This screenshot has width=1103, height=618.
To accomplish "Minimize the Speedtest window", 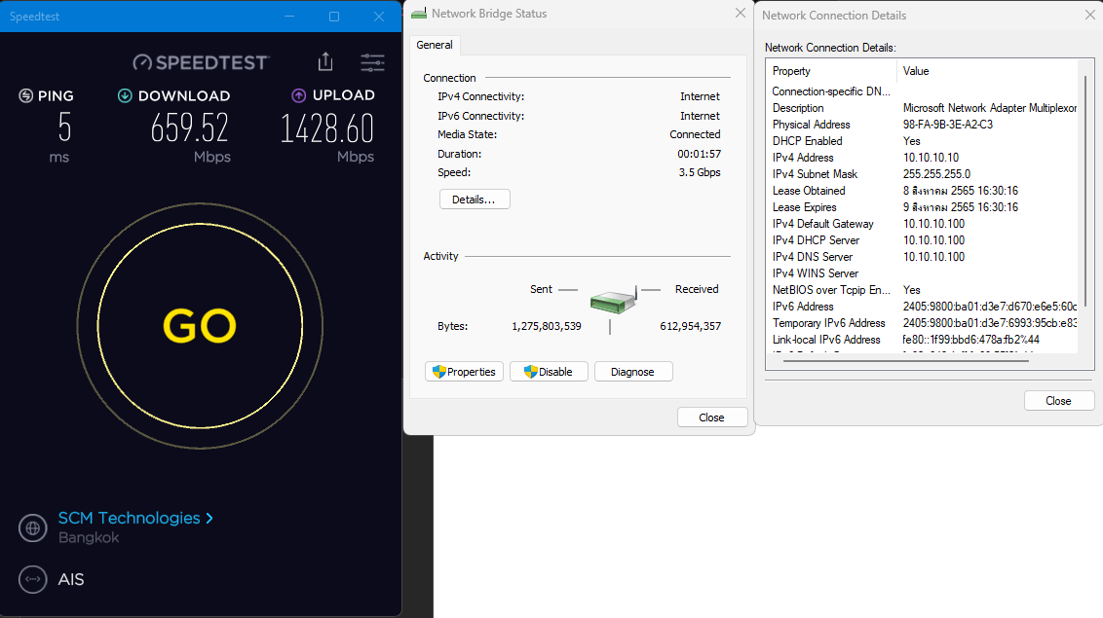I will (289, 17).
